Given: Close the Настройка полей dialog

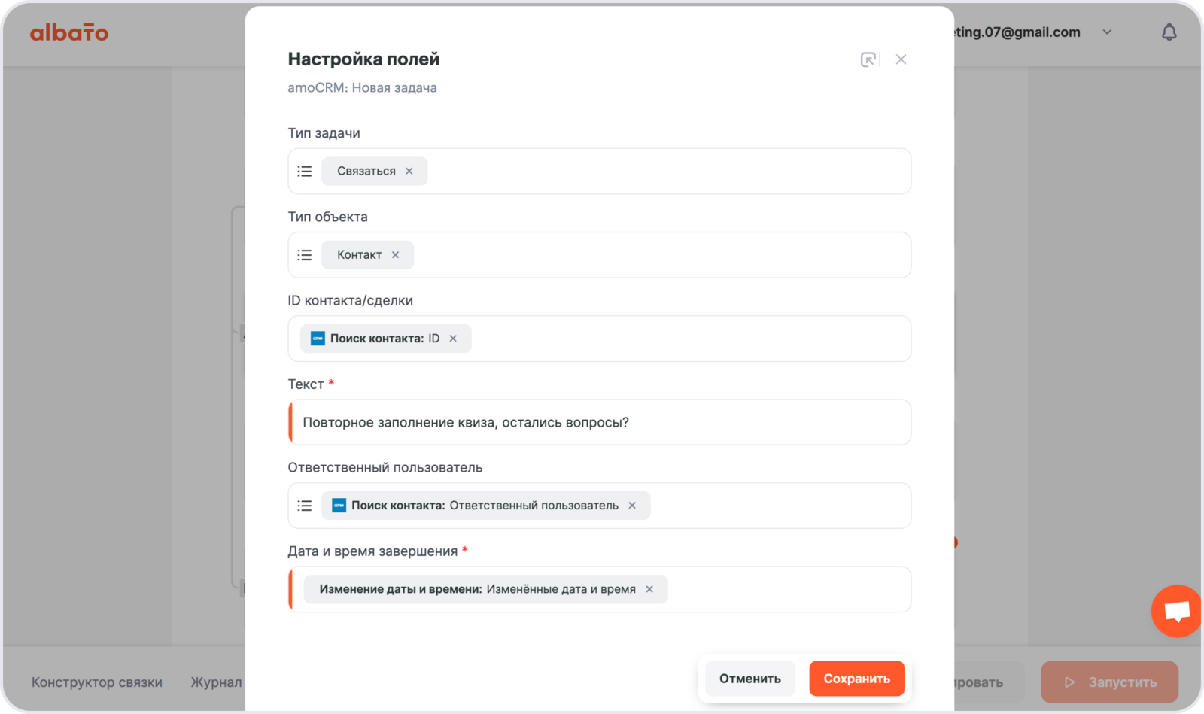Looking at the screenshot, I should coord(901,59).
